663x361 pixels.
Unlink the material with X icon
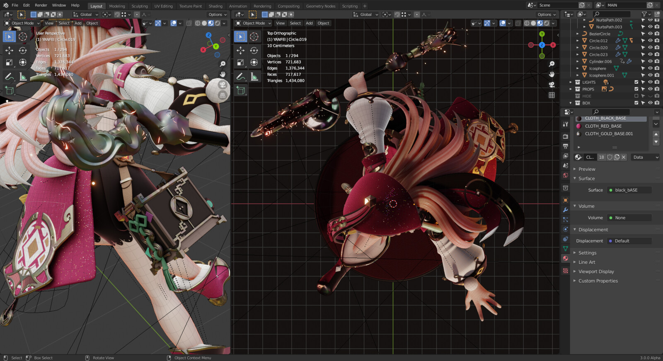tap(624, 157)
